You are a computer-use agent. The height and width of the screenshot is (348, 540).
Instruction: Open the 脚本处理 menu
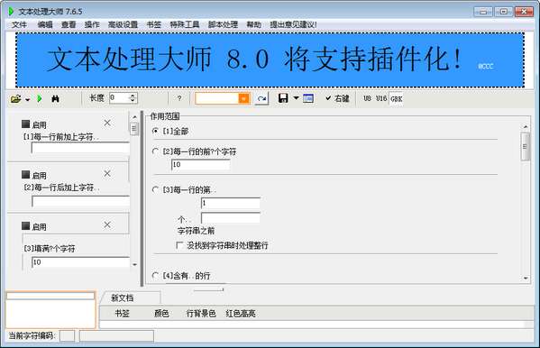[223, 24]
